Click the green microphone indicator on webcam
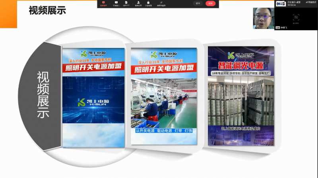The height and width of the screenshot is (178, 318). [x=271, y=27]
